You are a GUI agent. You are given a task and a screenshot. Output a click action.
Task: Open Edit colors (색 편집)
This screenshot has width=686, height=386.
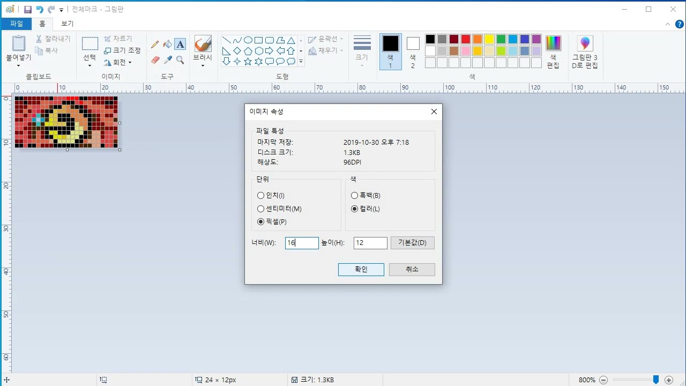[x=553, y=52]
